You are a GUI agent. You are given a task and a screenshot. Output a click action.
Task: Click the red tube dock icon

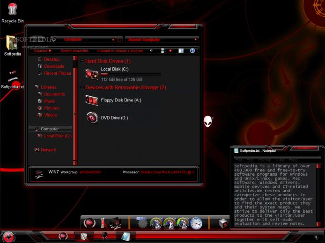pyautogui.click(x=103, y=223)
